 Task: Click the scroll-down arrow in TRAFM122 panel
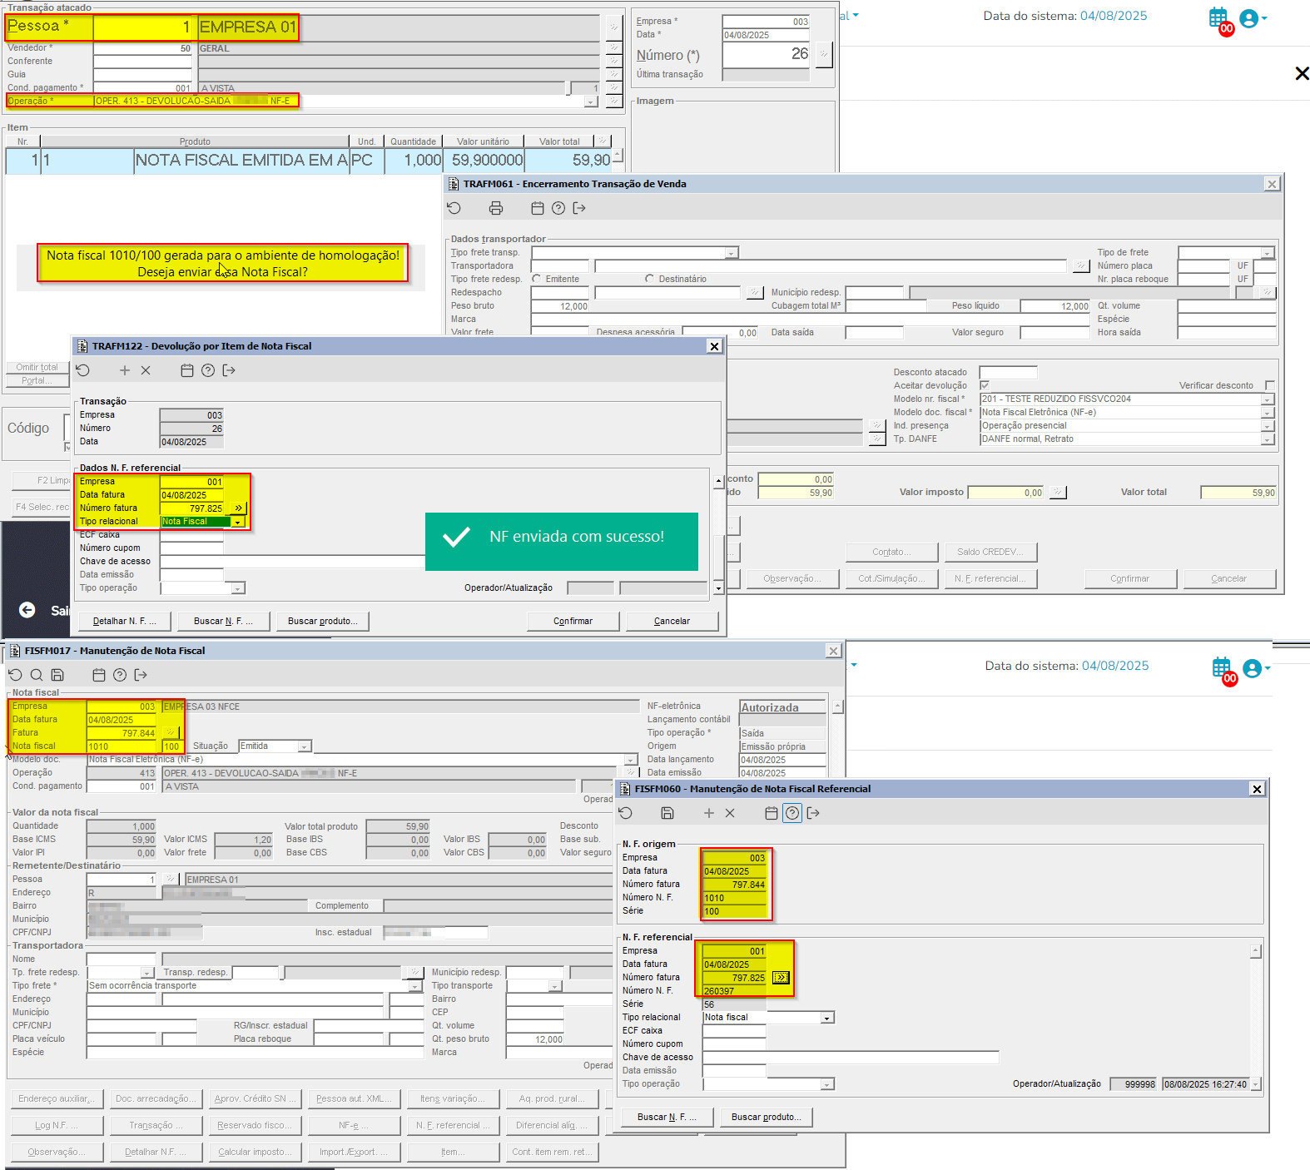pyautogui.click(x=718, y=588)
